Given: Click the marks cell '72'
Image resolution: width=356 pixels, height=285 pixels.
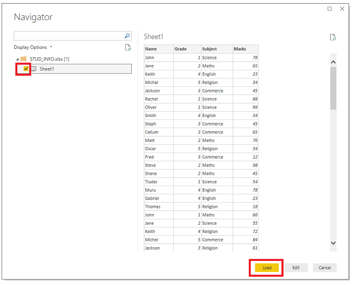Looking at the screenshot, I should [246, 231].
